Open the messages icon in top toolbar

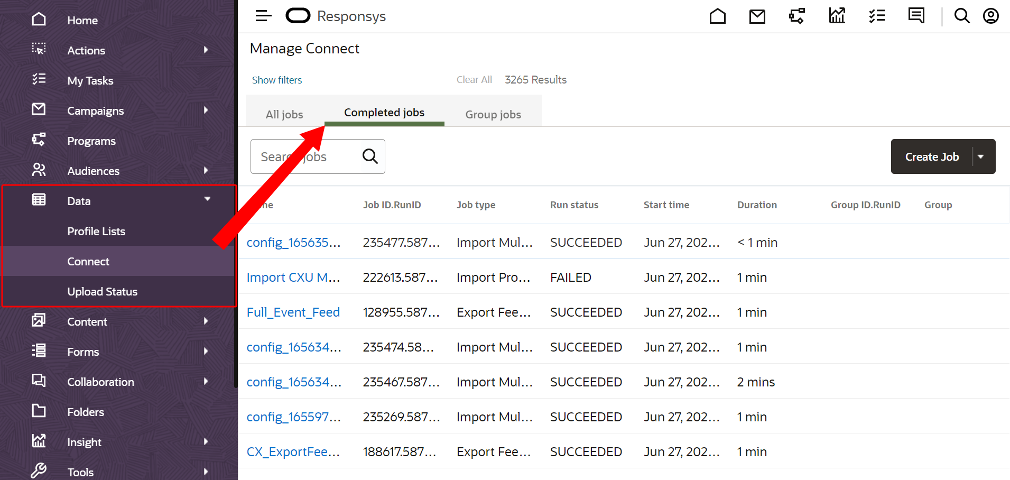[916, 16]
